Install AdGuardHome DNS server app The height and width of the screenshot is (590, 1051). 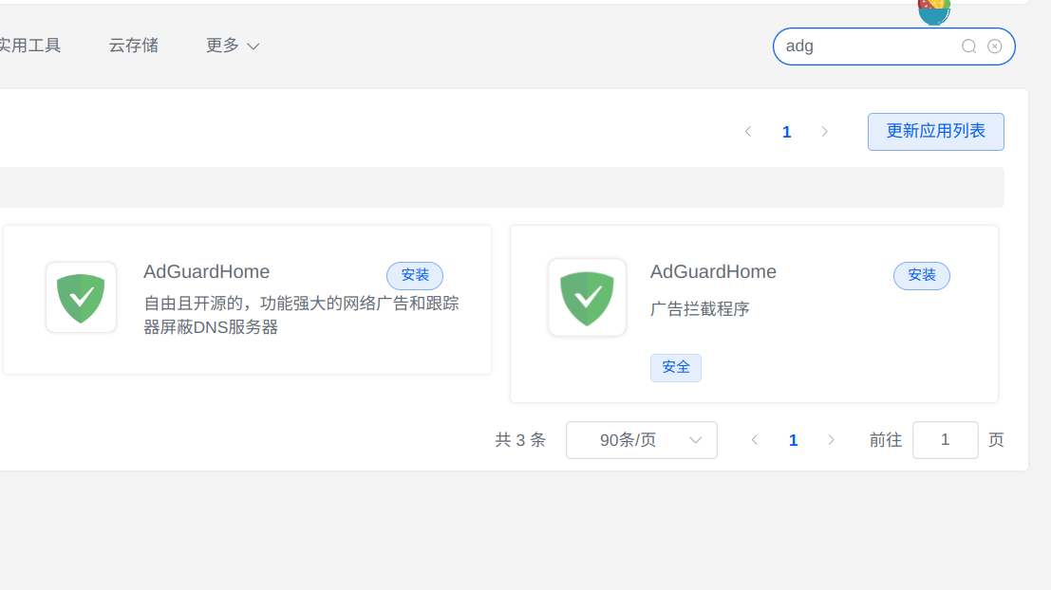(415, 275)
